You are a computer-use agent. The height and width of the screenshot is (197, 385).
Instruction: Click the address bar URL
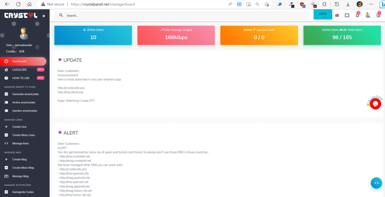(x=103, y=4)
